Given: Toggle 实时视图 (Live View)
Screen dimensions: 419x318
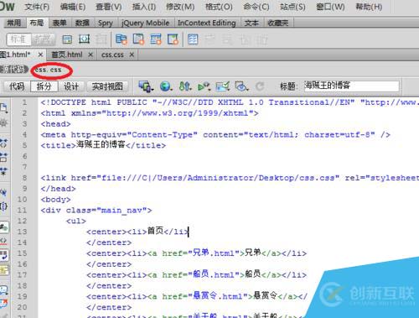Looking at the screenshot, I should point(107,86).
